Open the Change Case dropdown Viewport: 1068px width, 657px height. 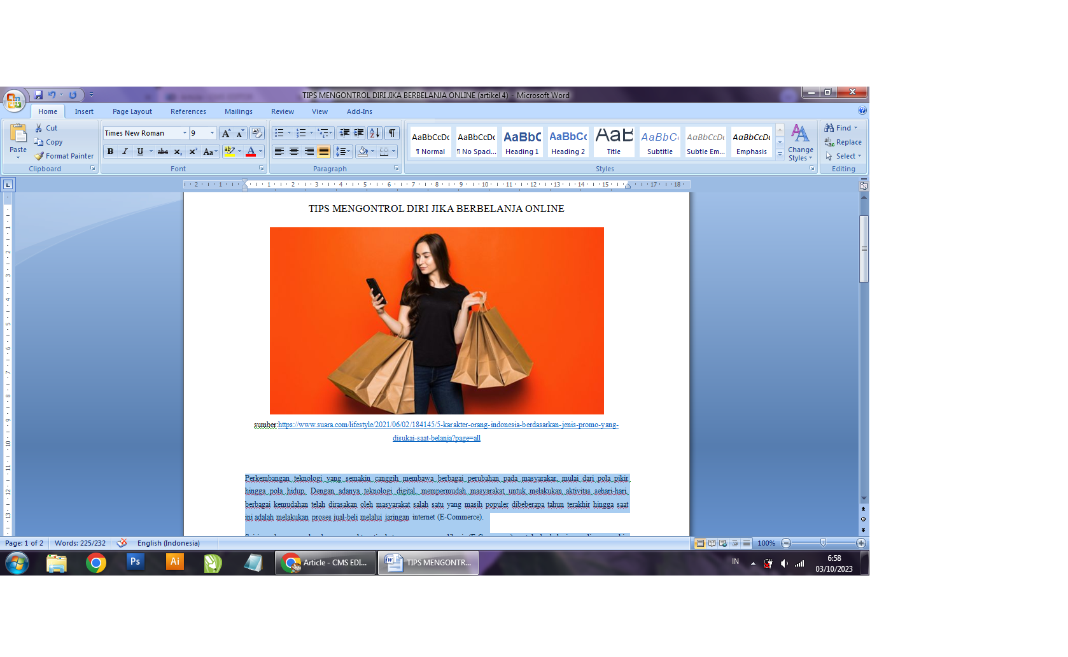(x=210, y=152)
